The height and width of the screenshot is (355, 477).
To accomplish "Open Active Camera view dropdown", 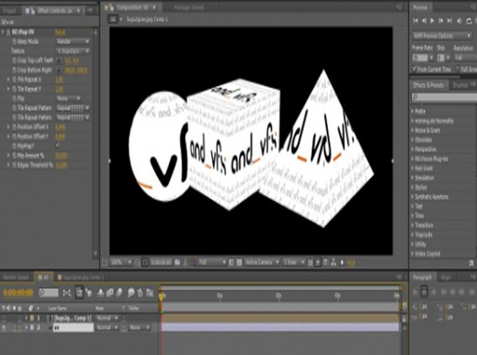I will [262, 262].
